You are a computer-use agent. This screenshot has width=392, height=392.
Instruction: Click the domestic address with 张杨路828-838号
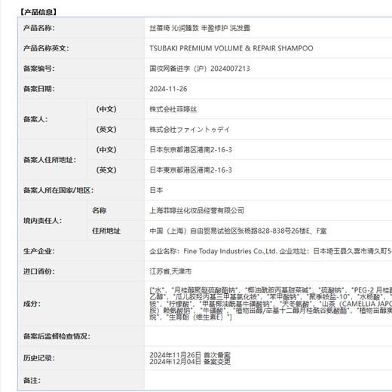click(x=238, y=231)
